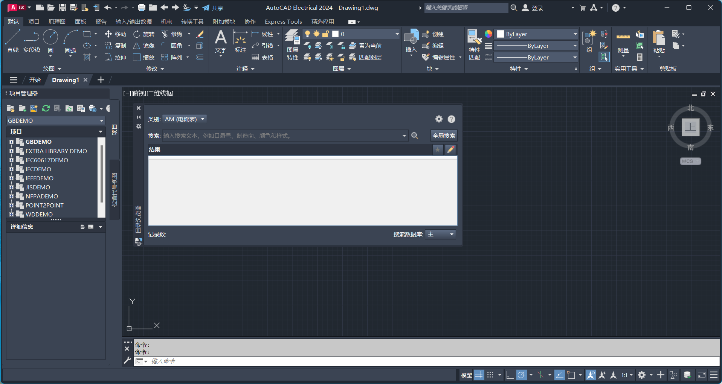Click Match Layer (匹配图层) button

coord(365,58)
